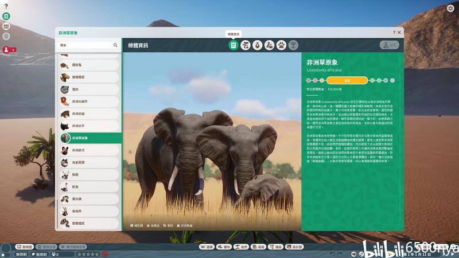Click the last conservation status dot on the right
This screenshot has height=258, width=459.
click(x=392, y=80)
